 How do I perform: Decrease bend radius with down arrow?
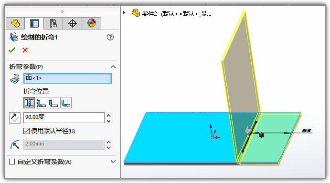[x=108, y=147]
